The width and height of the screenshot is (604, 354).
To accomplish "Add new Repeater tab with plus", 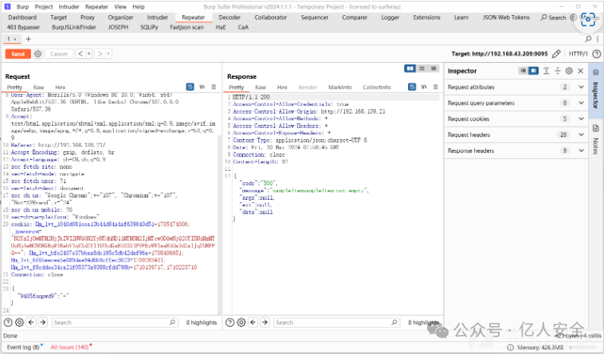I will (28, 39).
